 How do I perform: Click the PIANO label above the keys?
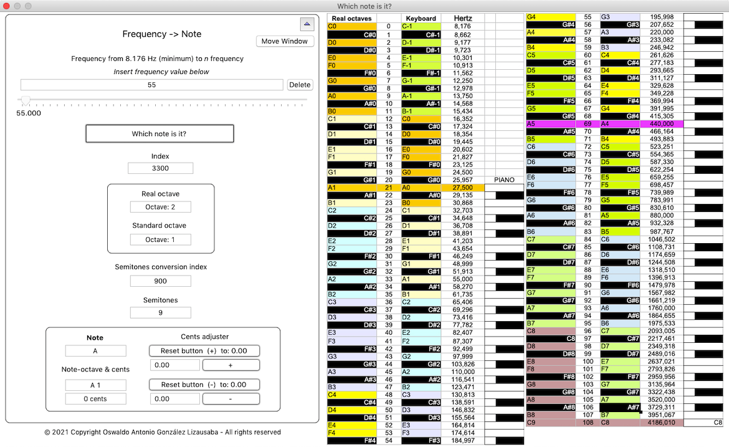tap(504, 180)
